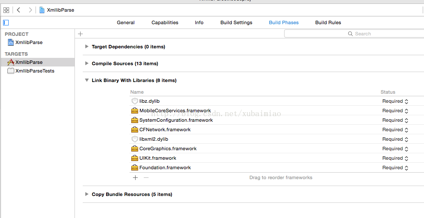The width and height of the screenshot is (424, 218).
Task: Switch to the General tab
Action: tap(126, 22)
